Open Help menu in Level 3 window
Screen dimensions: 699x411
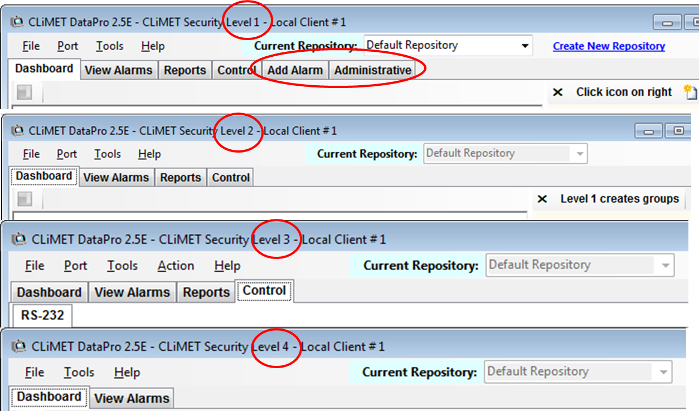click(x=227, y=266)
